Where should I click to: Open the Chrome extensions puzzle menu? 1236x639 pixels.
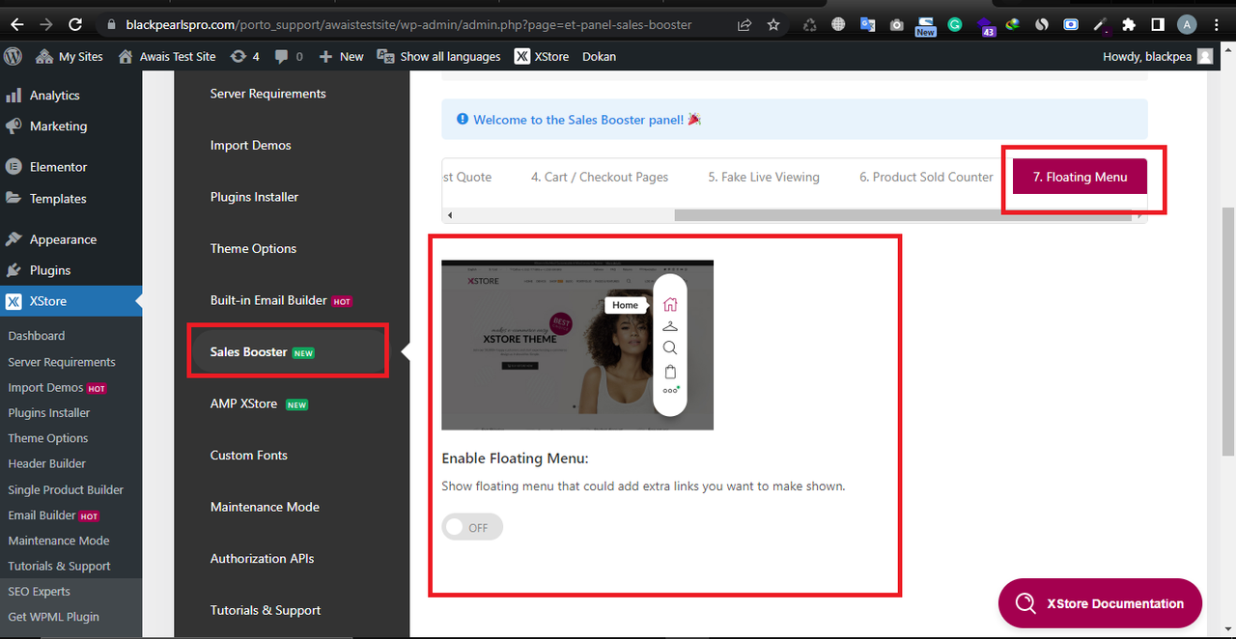[1128, 25]
